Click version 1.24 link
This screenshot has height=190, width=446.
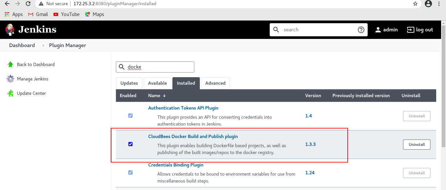pos(310,173)
